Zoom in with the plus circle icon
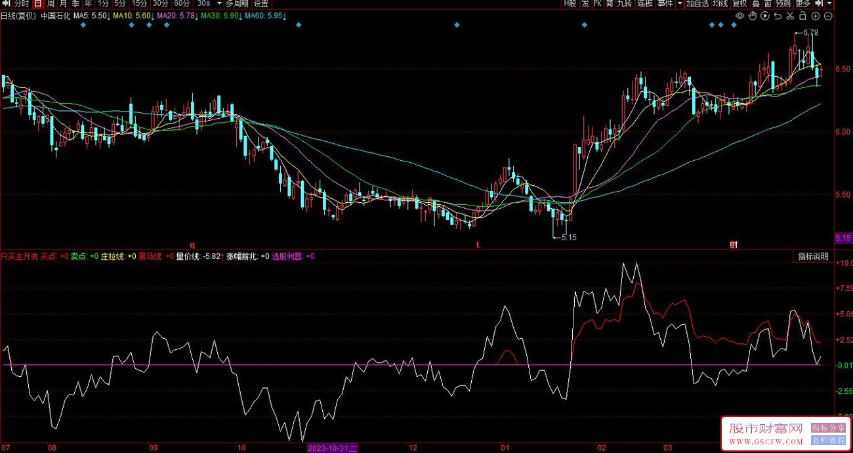Screen dimensions: 853x453 pyautogui.click(x=816, y=16)
